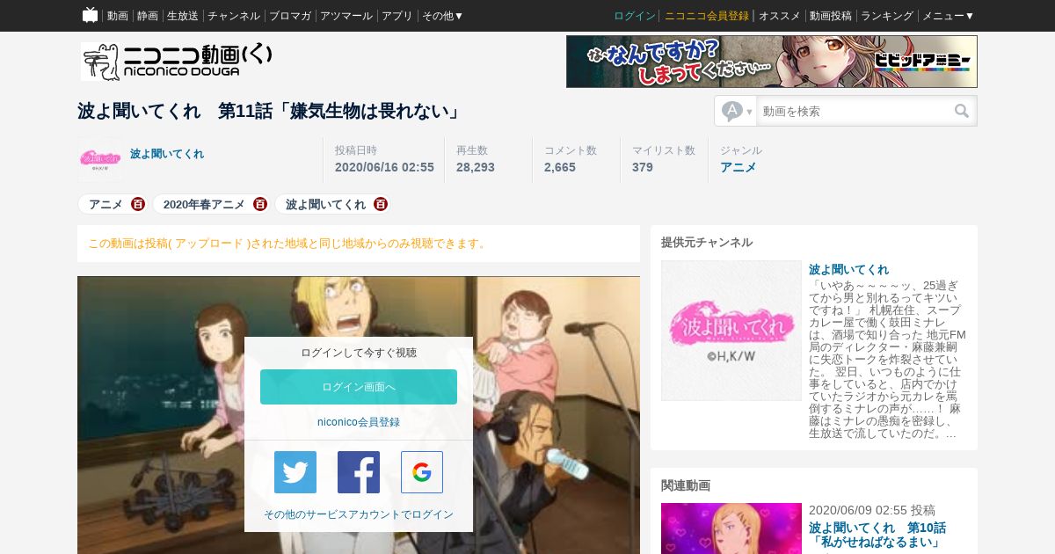Open チャンネル in top navigation

(x=234, y=16)
